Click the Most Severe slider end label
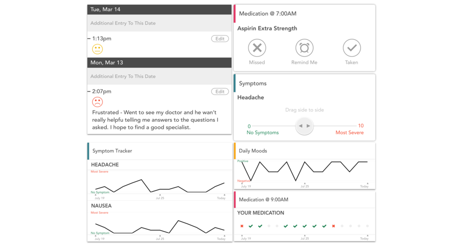The image size is (463, 247). (350, 133)
